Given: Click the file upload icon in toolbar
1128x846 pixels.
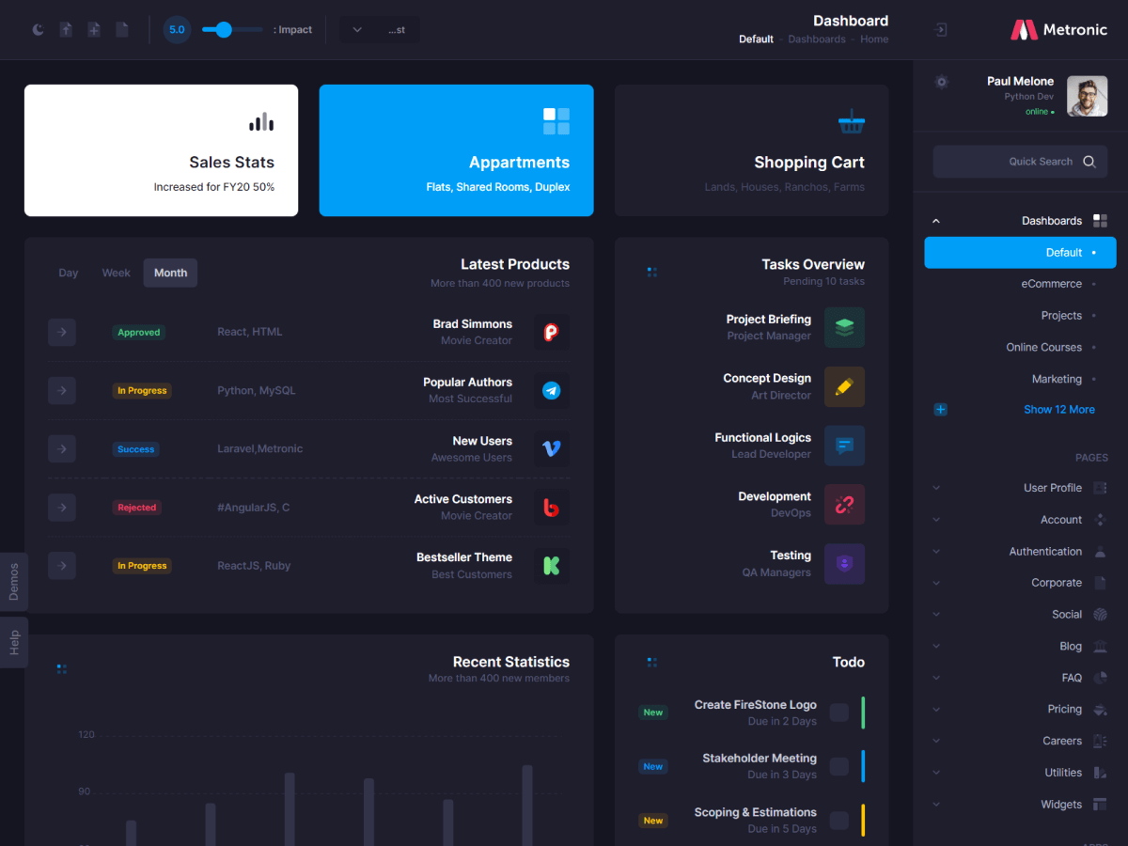Looking at the screenshot, I should [66, 30].
